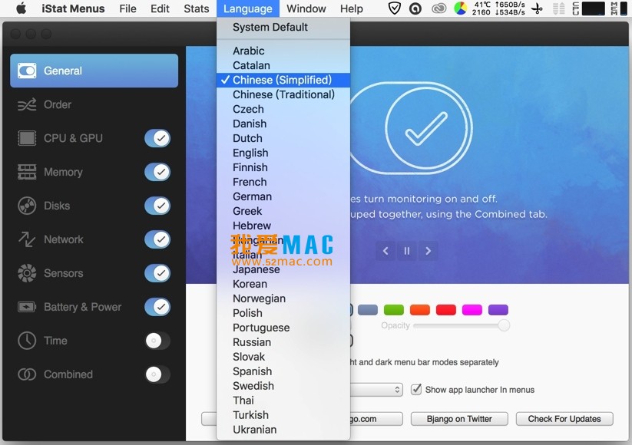Choose Chinese (Traditional) language

(x=283, y=94)
